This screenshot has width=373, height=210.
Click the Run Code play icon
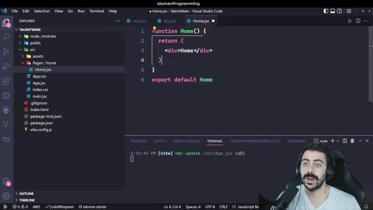(x=350, y=21)
